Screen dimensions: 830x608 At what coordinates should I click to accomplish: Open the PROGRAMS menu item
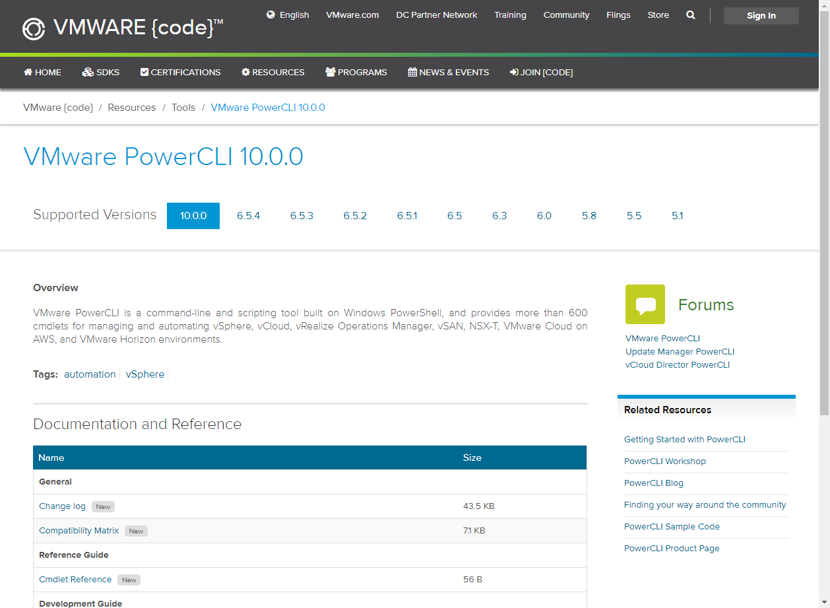(x=356, y=72)
